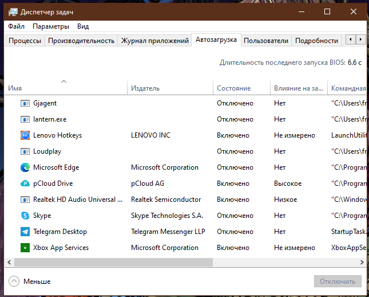Click the pCloud AG publisher cell
Viewport: 369px width, 297px height.
click(x=148, y=183)
